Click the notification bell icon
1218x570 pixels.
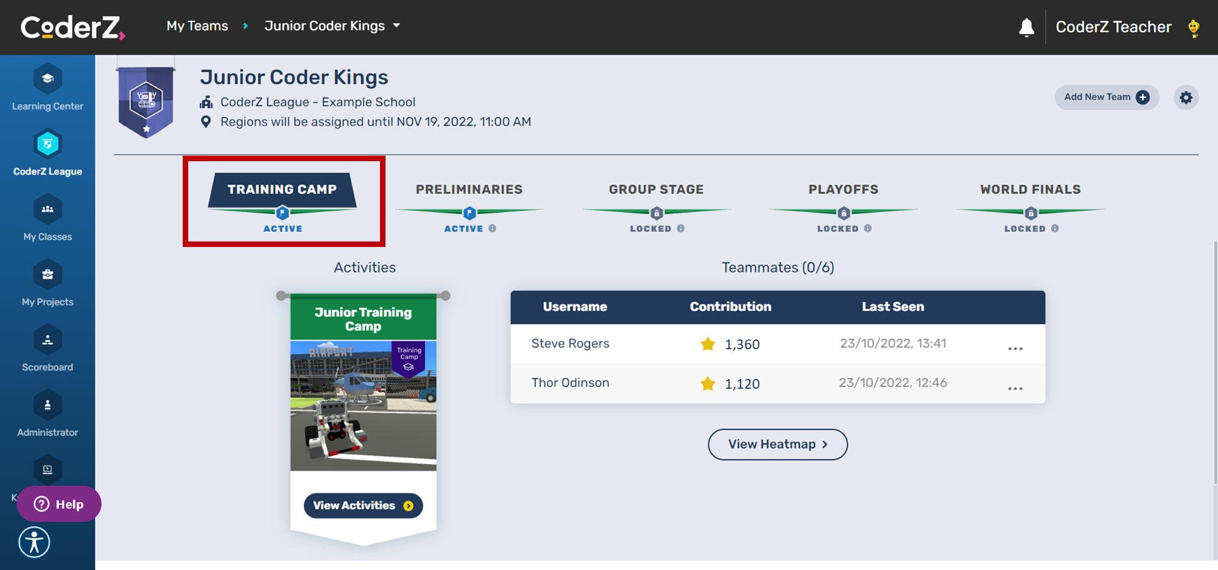(x=1027, y=27)
